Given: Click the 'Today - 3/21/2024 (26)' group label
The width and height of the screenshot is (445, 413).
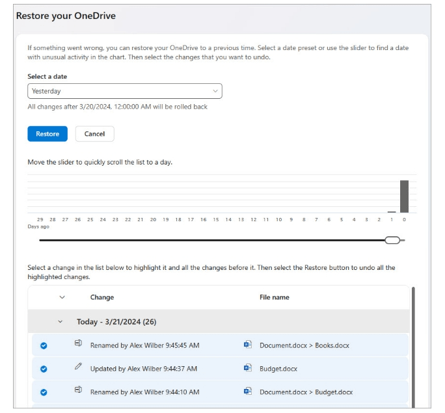Looking at the screenshot, I should coord(116,322).
